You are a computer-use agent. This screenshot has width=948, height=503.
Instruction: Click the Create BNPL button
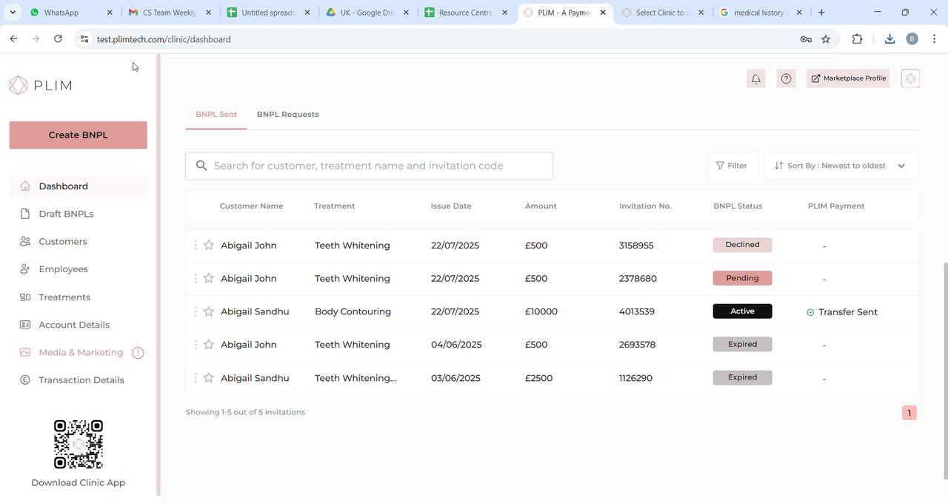coord(79,135)
